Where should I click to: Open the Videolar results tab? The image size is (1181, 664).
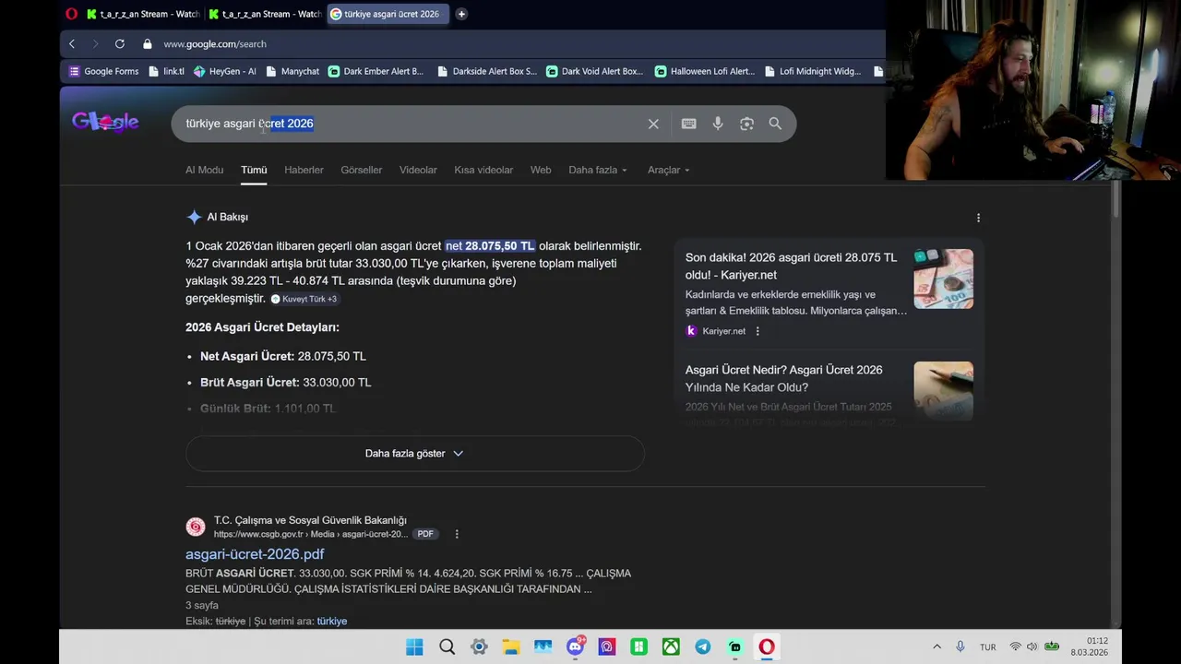(x=418, y=170)
